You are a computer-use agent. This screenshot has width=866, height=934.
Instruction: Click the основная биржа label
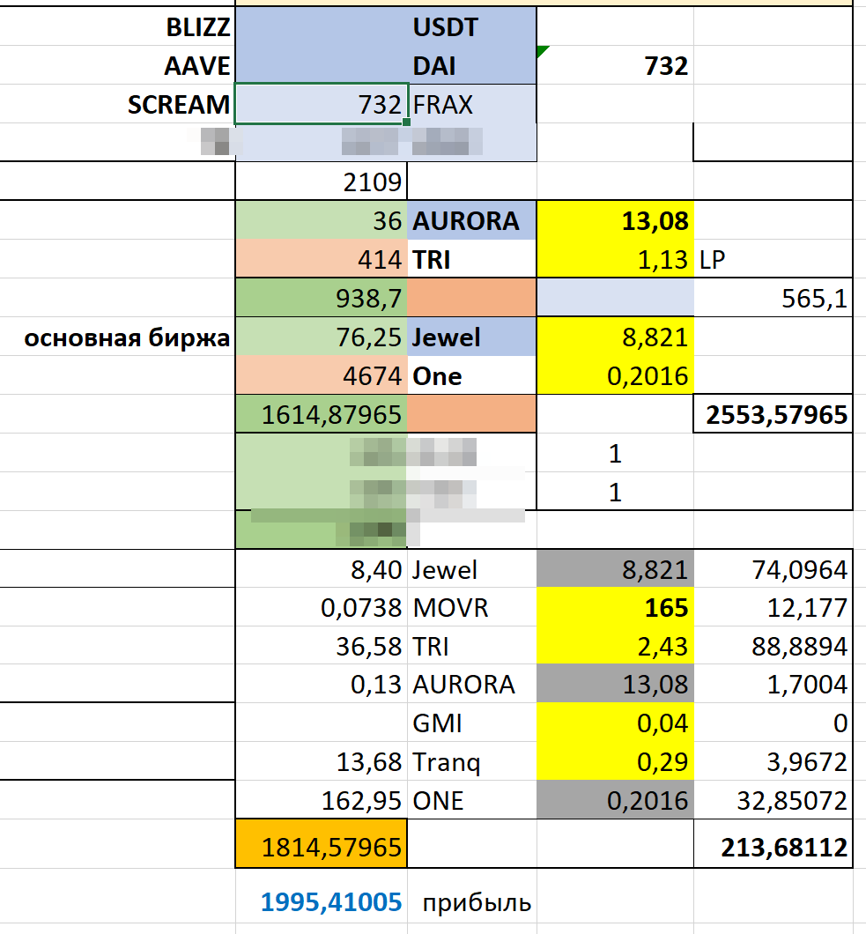tap(127, 337)
